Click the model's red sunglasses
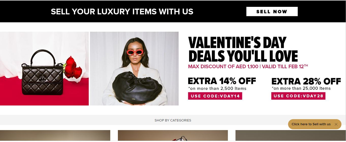Image resolution: width=346 pixels, height=142 pixels. coord(135,52)
